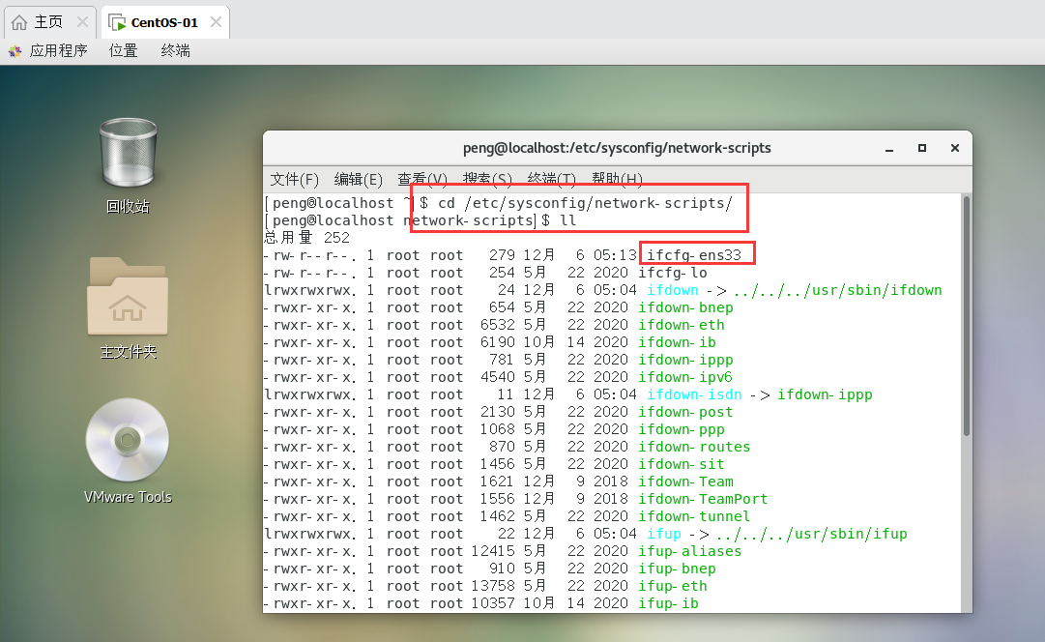
Task: Click file size 12415 value
Action: [493, 551]
